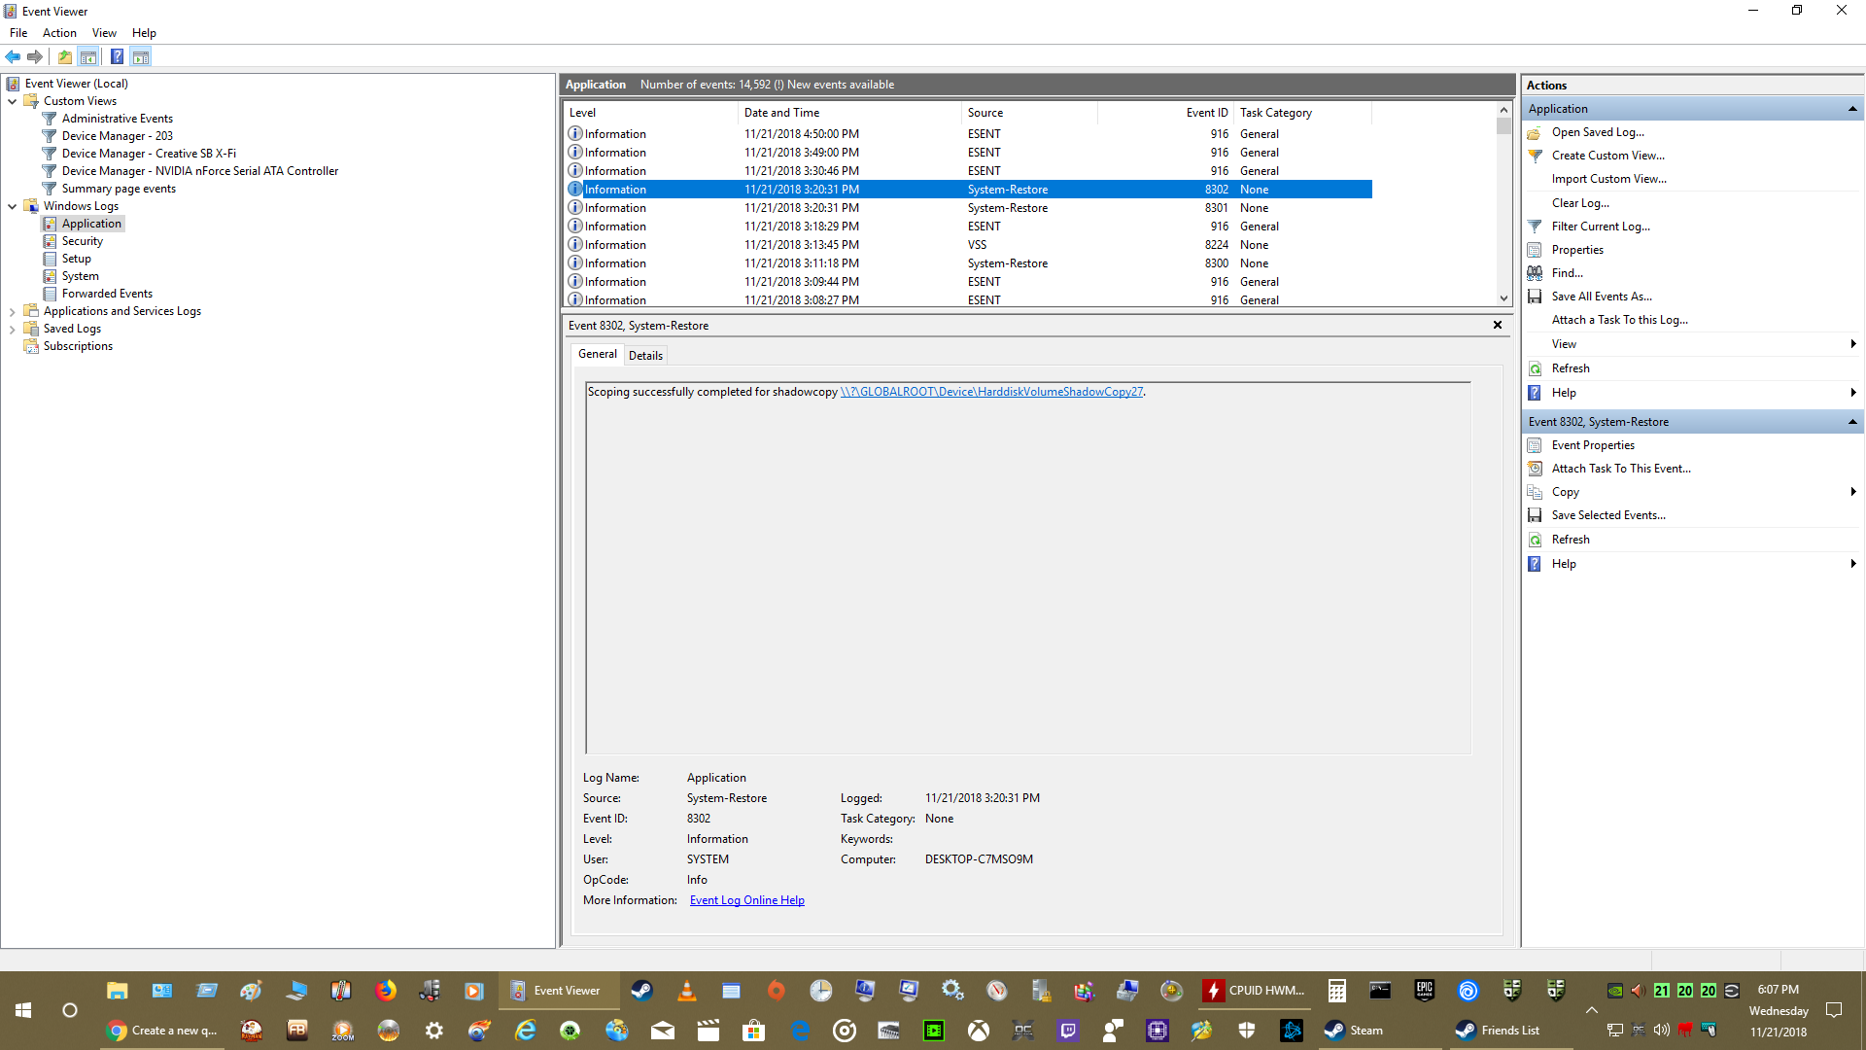1866x1050 pixels.
Task: Click Save All Events As disk icon
Action: coord(1535,297)
